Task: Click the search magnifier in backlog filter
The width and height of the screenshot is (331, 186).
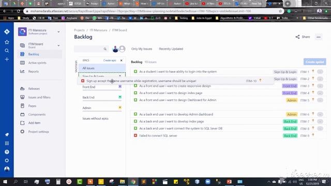Action: 105,49
